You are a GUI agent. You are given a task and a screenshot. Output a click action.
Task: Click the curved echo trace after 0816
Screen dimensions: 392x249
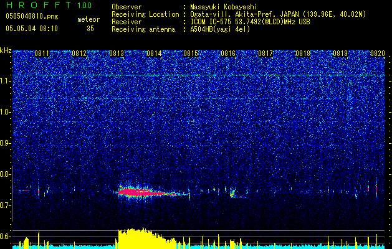237,194
